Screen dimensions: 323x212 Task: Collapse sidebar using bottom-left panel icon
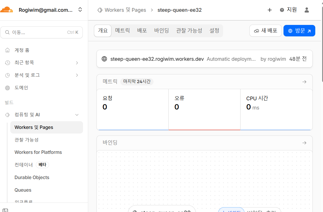click(5, 211)
